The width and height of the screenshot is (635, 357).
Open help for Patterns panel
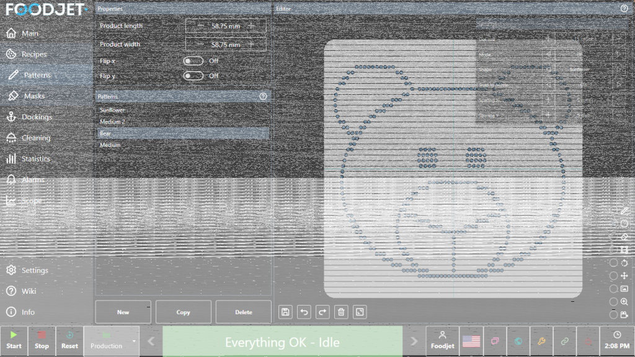263,96
